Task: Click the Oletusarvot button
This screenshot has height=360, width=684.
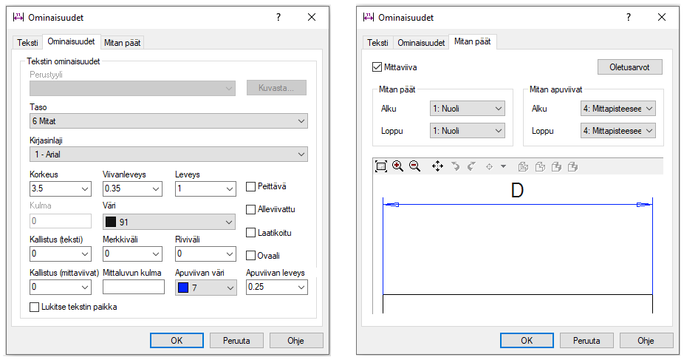Action: pos(629,67)
